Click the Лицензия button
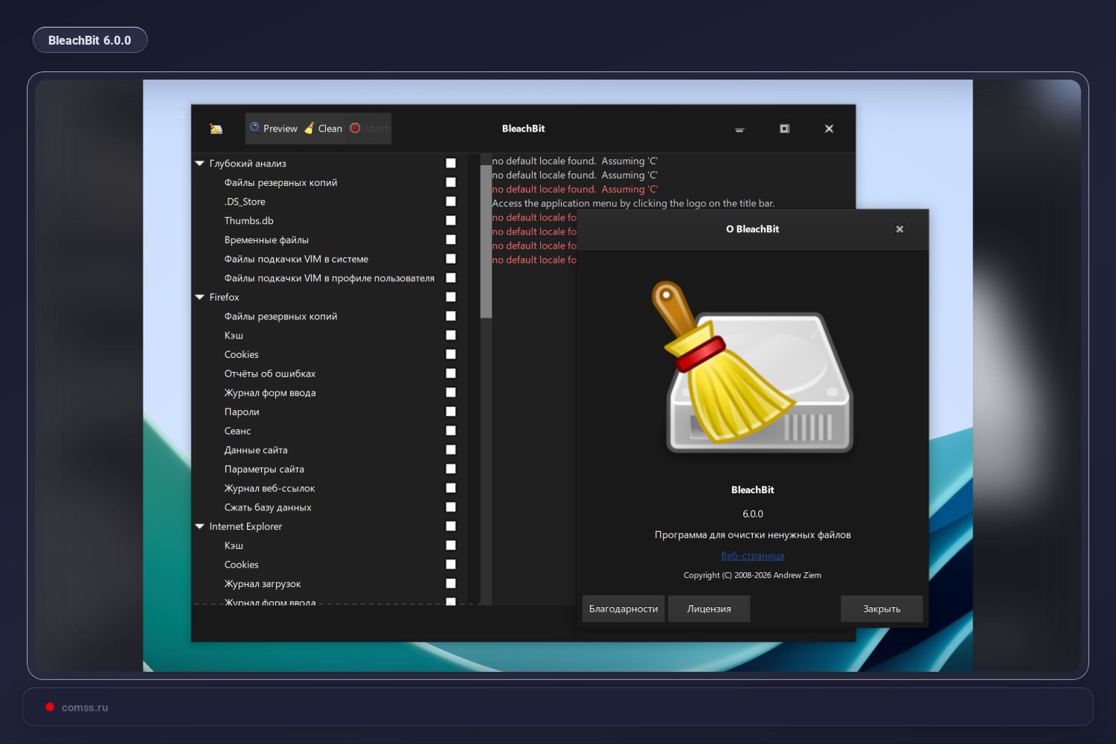Screen dimensions: 1116x744 coord(709,609)
